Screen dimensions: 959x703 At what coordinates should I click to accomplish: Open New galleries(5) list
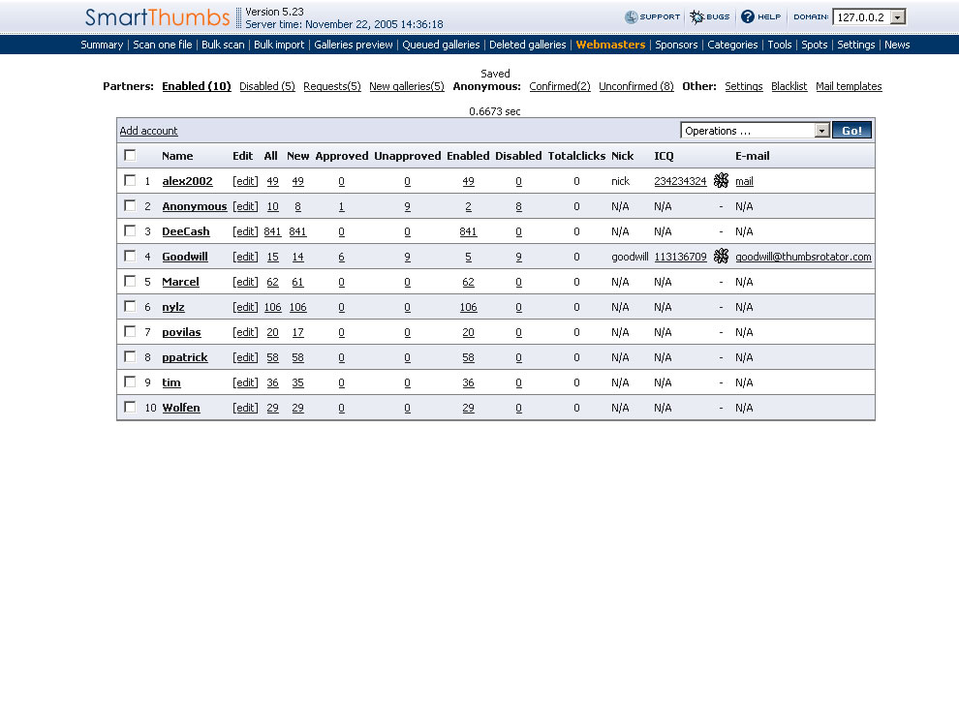pyautogui.click(x=407, y=86)
